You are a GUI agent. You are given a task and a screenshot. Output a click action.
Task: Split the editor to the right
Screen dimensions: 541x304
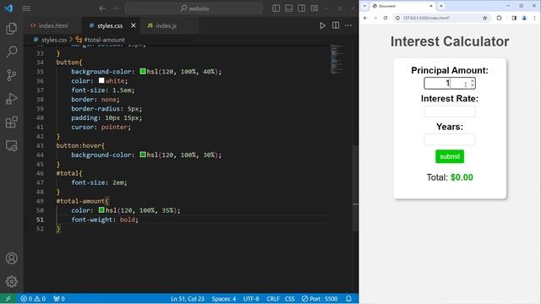[x=336, y=25]
